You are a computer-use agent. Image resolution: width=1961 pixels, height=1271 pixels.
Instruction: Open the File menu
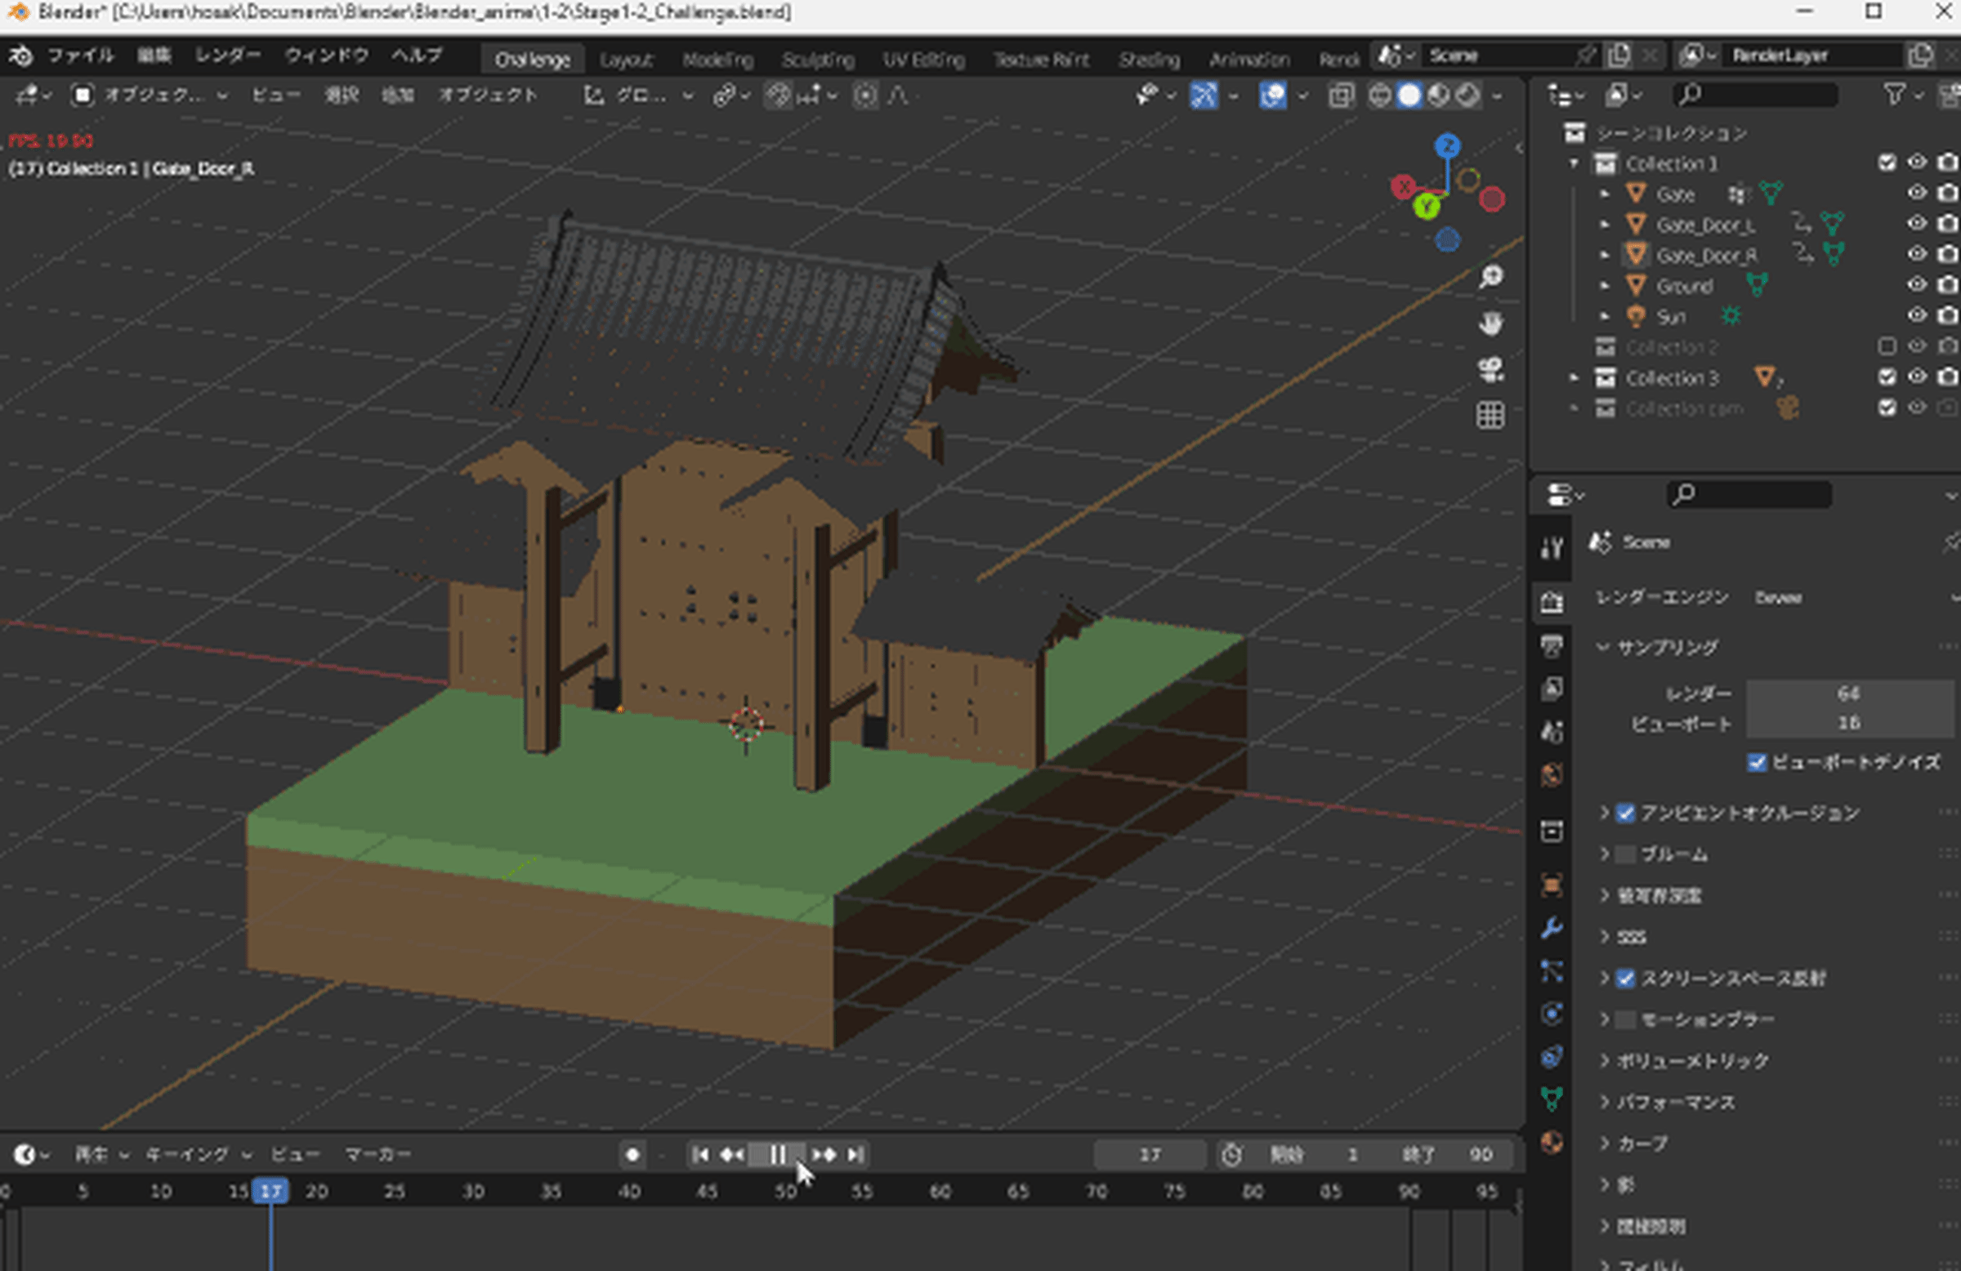80,56
